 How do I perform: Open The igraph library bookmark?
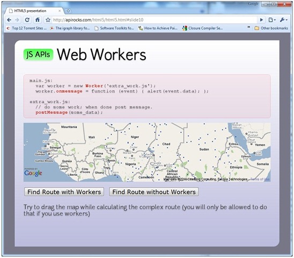coord(70,28)
